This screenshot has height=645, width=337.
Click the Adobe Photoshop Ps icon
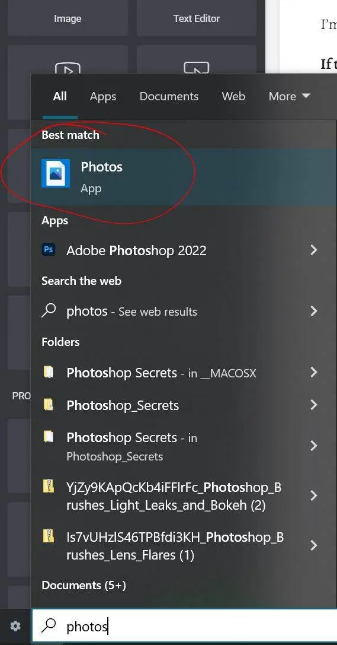(49, 250)
